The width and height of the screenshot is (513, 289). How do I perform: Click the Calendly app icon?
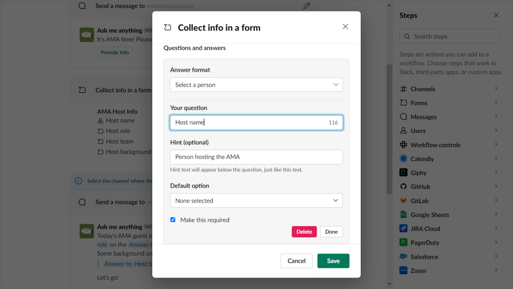point(403,159)
